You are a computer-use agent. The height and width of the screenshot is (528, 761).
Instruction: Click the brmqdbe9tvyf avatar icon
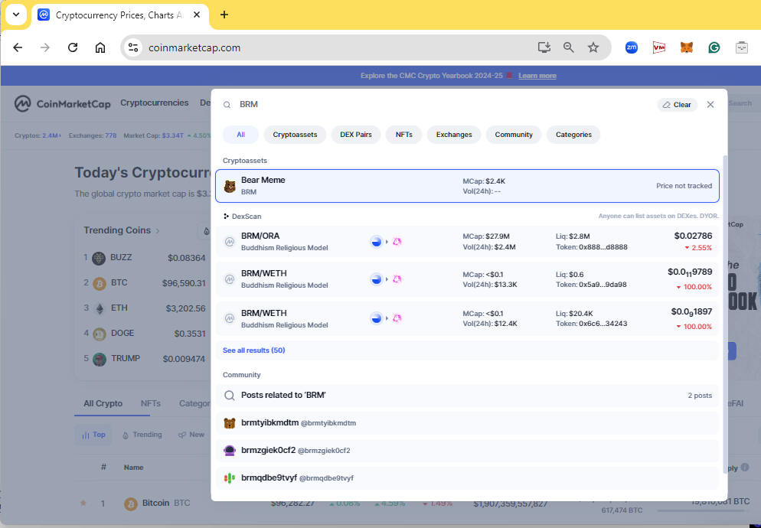pos(230,478)
